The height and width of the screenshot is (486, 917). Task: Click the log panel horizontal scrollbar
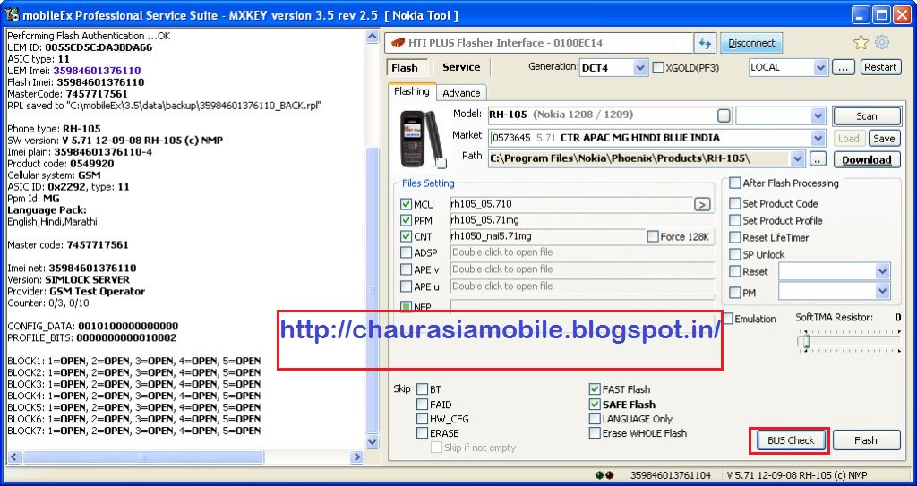[x=142, y=456]
